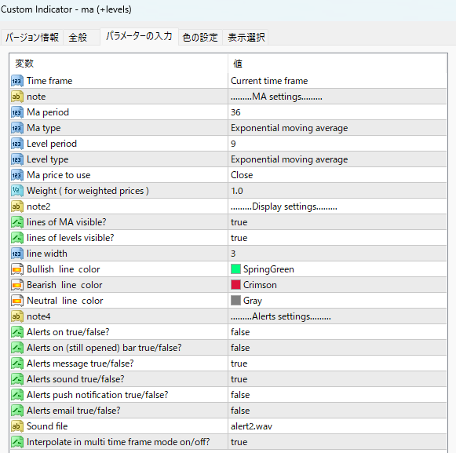
Task: Select the boolean icon beside lines of MA visible
Action: coord(16,222)
